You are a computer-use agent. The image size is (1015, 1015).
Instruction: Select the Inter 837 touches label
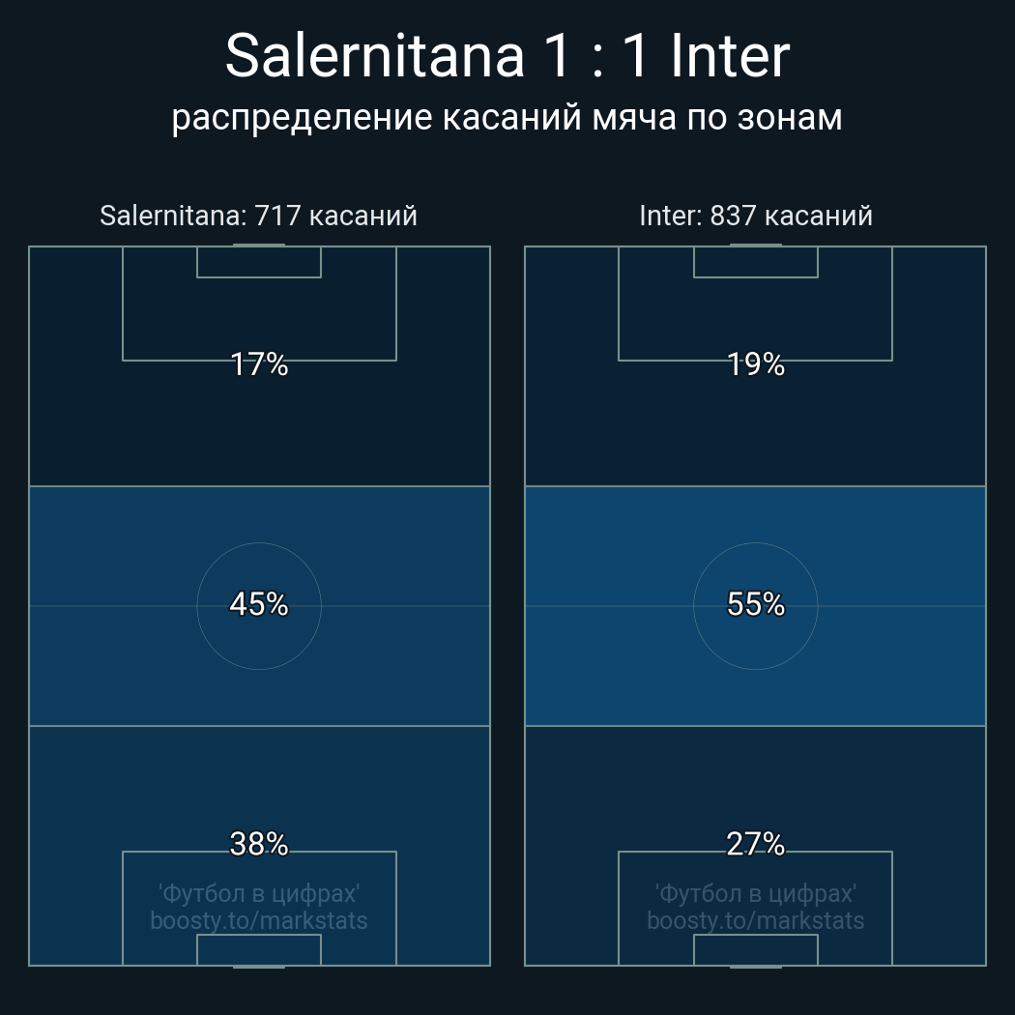pyautogui.click(x=755, y=216)
